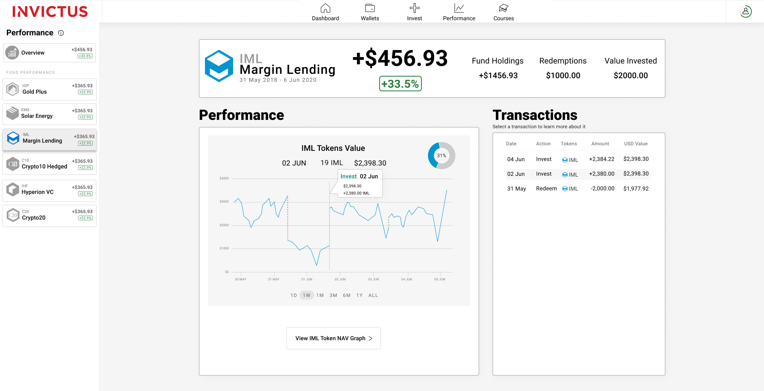Click the Amount column header
Viewport: 764px width, 391px height.
(x=600, y=144)
